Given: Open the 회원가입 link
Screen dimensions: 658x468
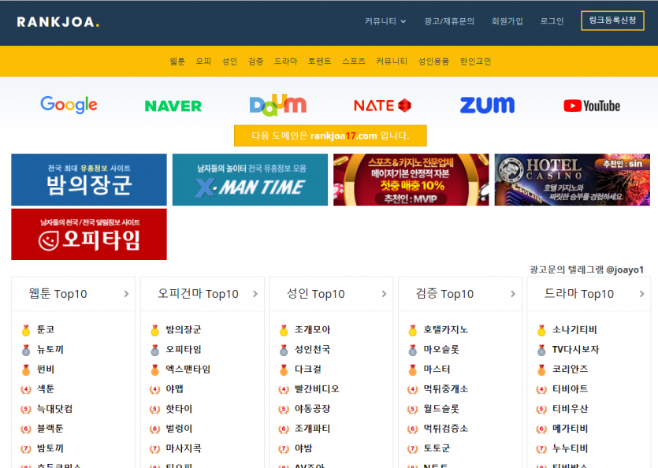Looking at the screenshot, I should [507, 21].
